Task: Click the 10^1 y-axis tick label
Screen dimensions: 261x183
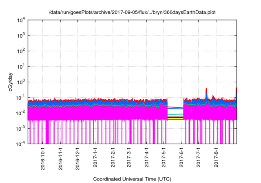Action: 21,67
